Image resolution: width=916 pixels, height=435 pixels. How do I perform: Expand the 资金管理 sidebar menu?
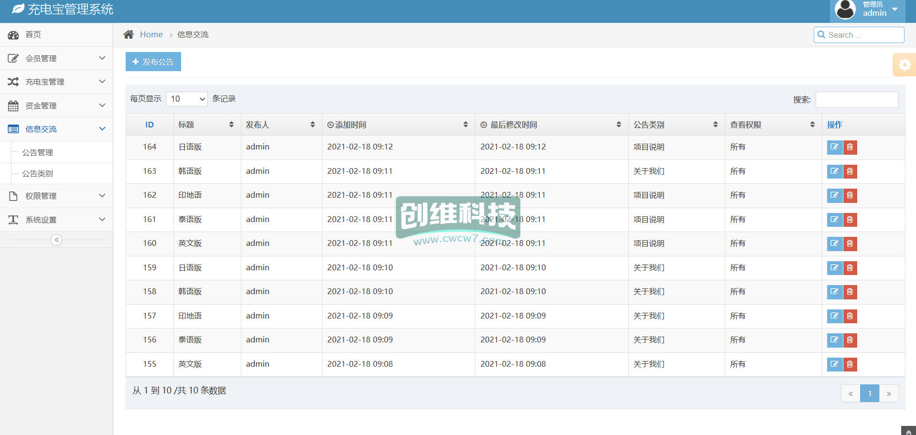pyautogui.click(x=56, y=106)
